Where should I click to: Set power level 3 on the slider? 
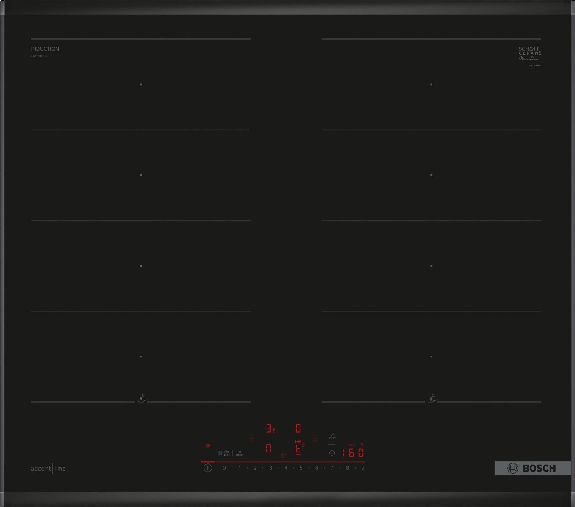point(270,468)
